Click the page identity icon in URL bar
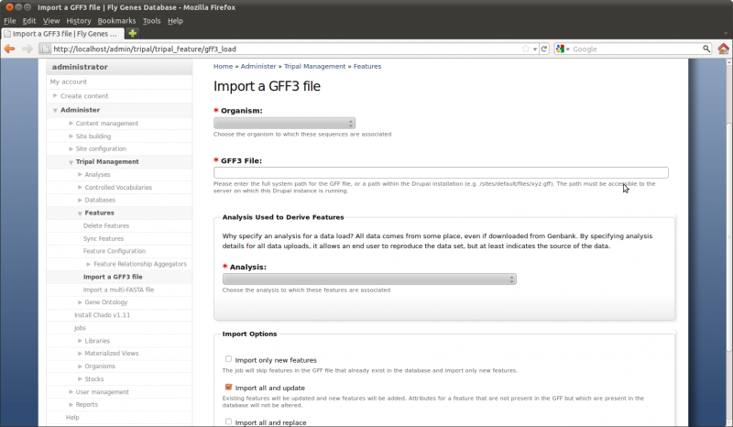Viewport: 733px width, 427px height. coord(45,49)
